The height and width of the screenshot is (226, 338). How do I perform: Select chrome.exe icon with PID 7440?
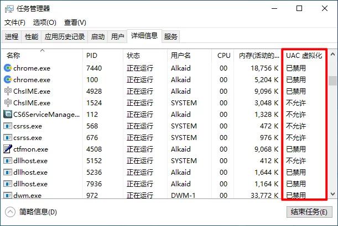click(8, 68)
